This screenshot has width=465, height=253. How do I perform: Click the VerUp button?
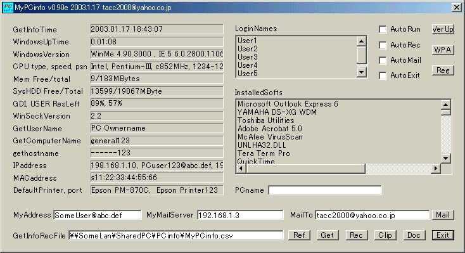[x=443, y=29]
